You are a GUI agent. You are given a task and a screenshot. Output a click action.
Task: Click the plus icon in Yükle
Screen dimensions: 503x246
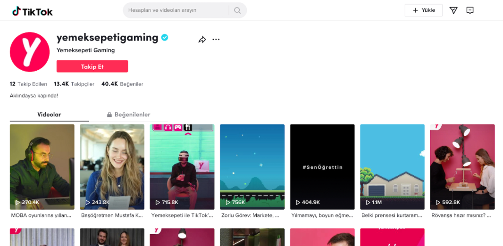415,10
